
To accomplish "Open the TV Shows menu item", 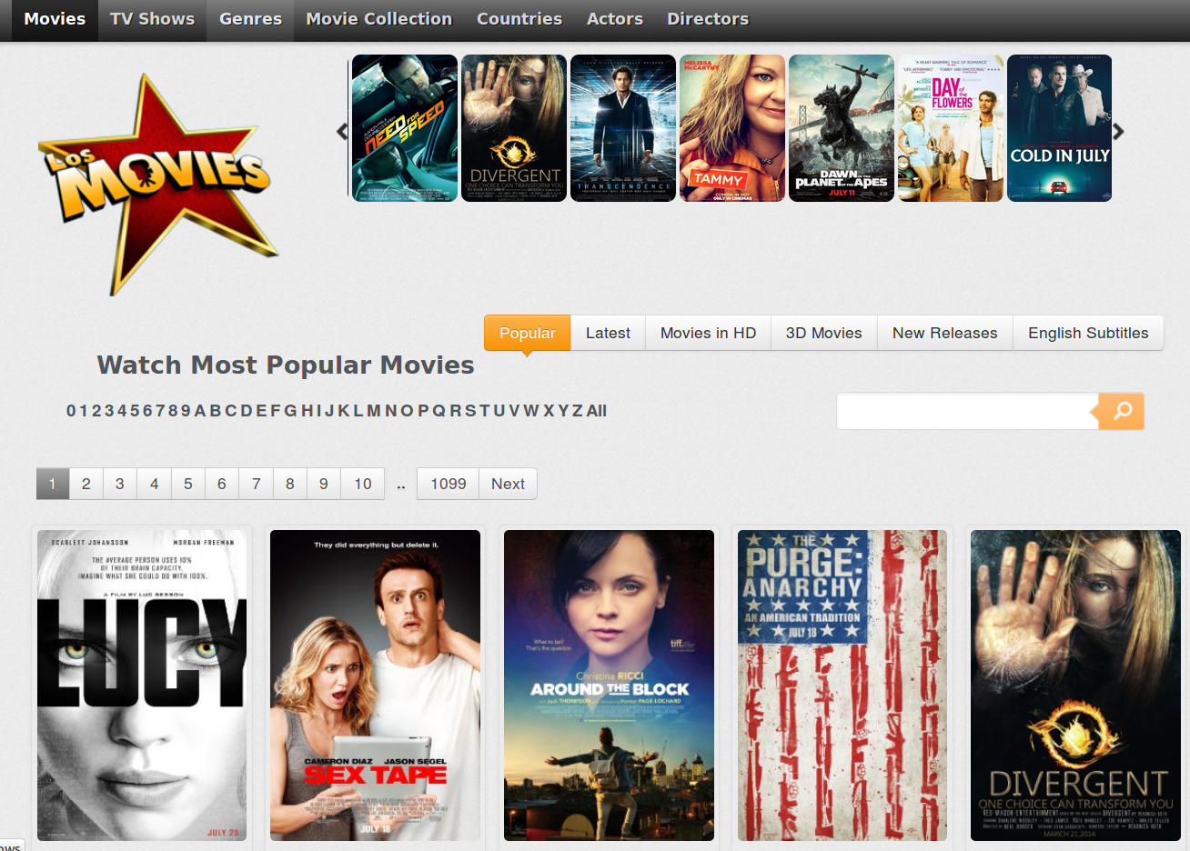I will click(x=152, y=19).
